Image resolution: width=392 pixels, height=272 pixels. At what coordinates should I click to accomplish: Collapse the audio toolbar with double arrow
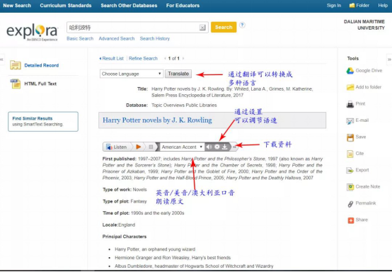(234, 147)
